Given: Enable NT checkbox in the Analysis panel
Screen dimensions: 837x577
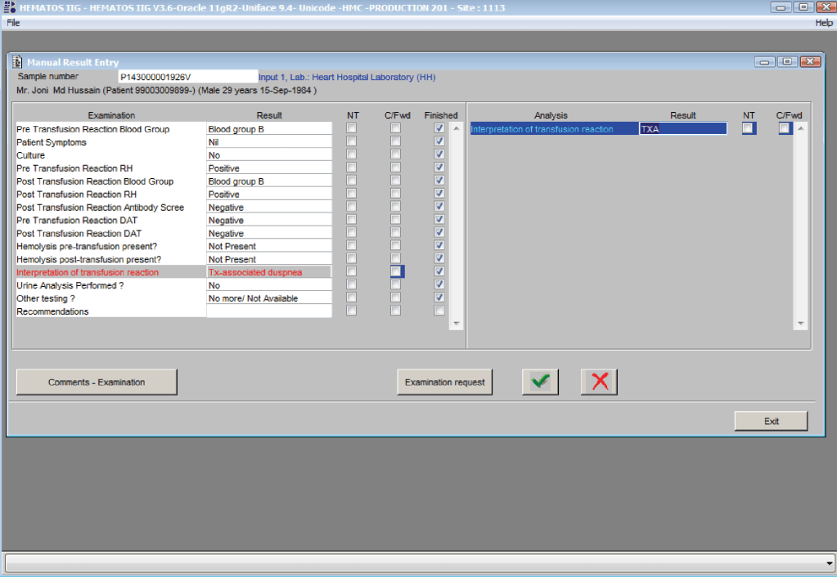Looking at the screenshot, I should point(748,128).
